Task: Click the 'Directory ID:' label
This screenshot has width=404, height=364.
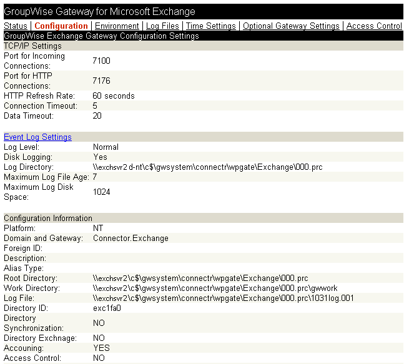Action: [26, 308]
